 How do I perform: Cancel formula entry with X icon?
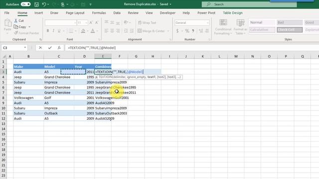[40, 48]
